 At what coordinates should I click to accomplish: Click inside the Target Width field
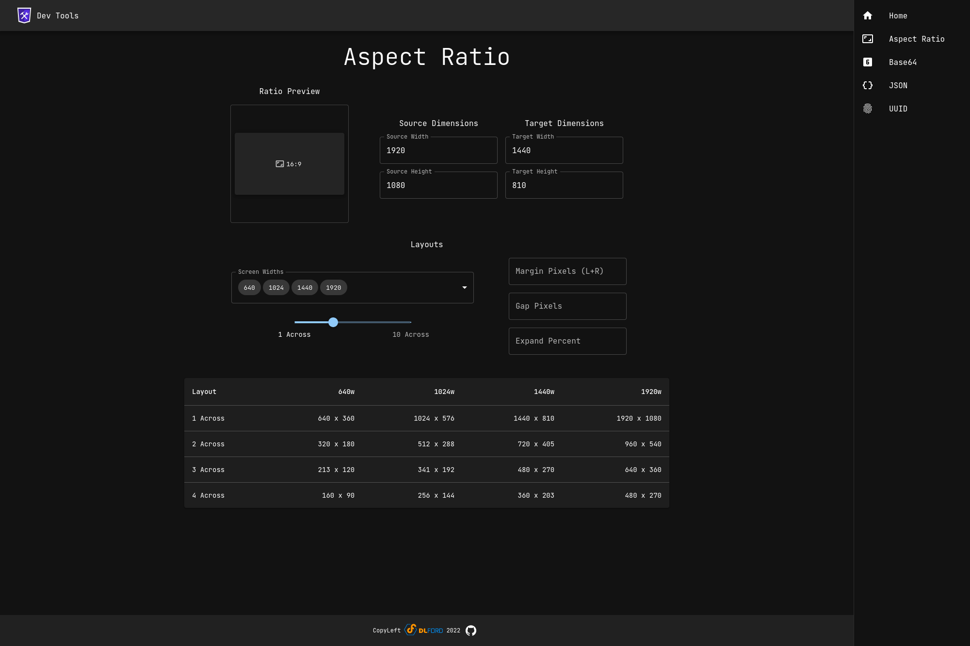(564, 150)
